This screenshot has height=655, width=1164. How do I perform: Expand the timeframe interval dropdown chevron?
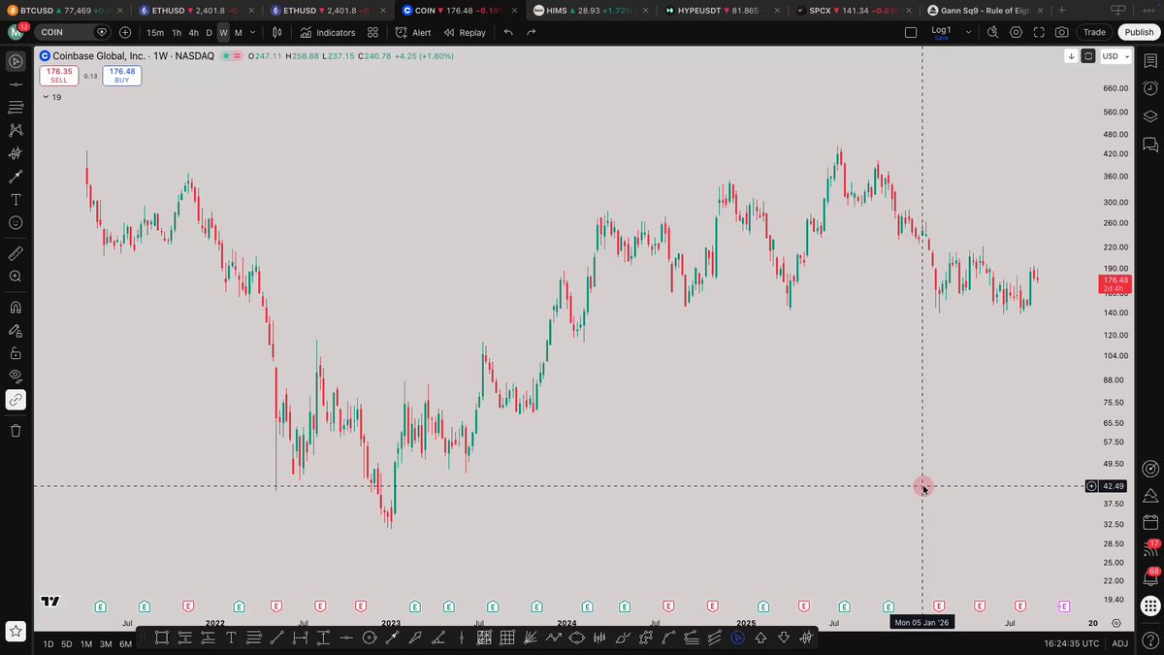(253, 32)
